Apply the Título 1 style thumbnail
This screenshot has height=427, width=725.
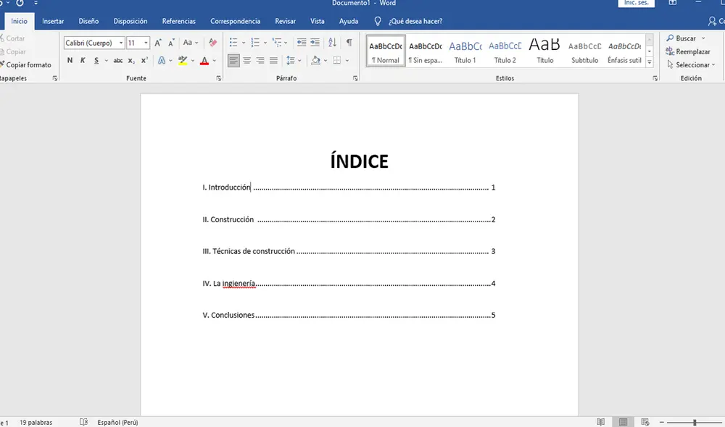(465, 51)
